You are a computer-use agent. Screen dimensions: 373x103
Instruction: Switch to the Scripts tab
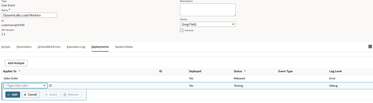click(6, 47)
